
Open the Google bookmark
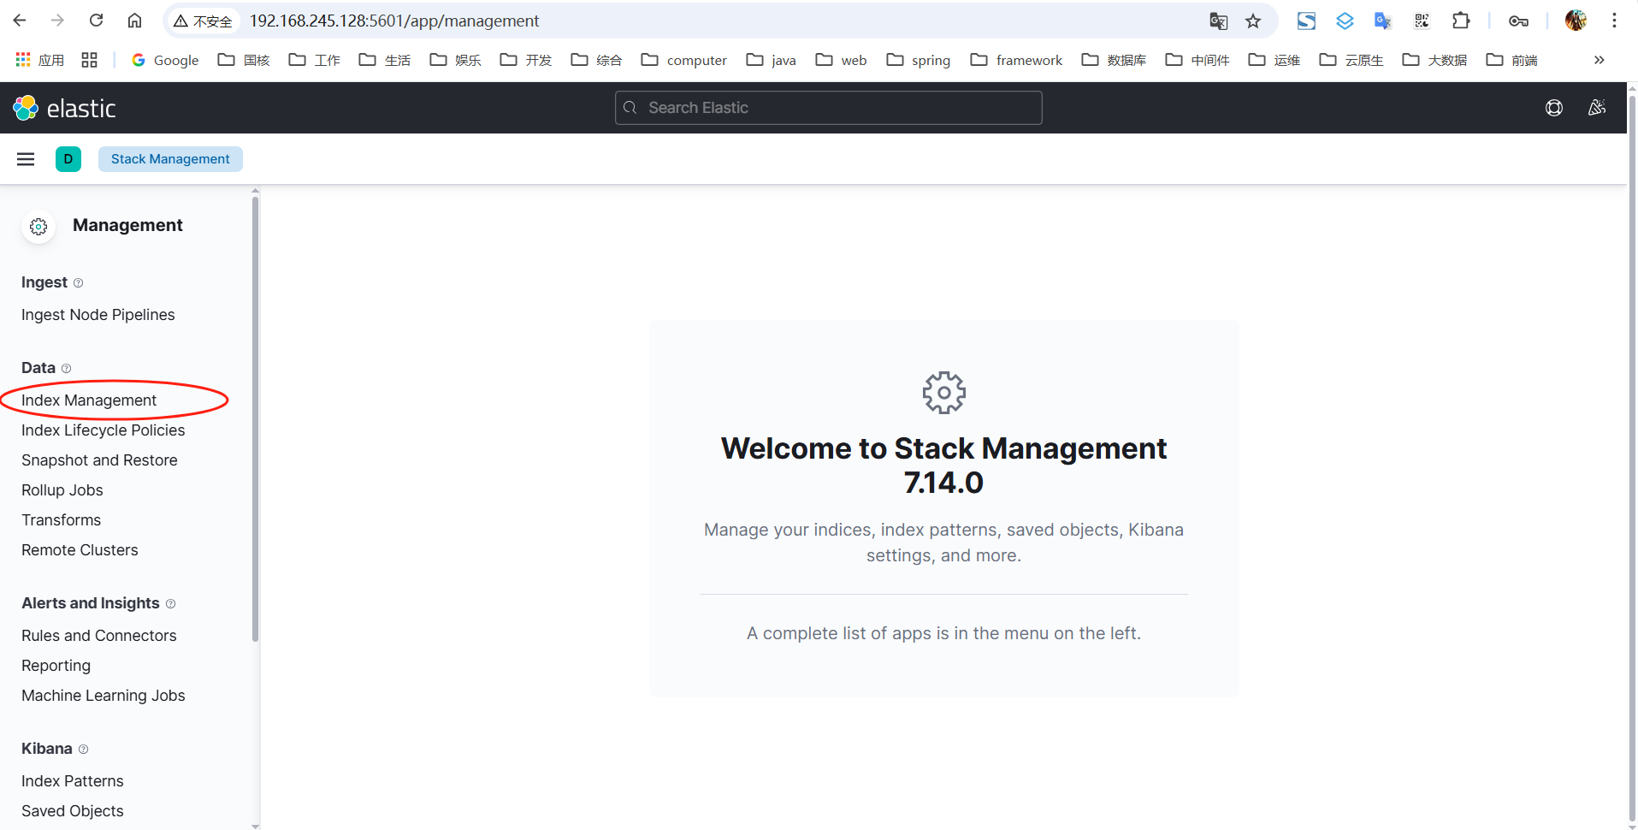(x=165, y=60)
